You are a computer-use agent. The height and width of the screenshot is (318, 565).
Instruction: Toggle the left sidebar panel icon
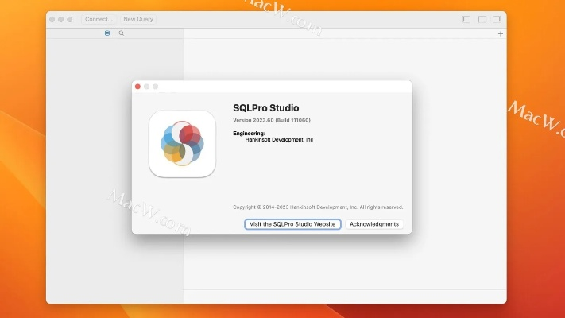pos(466,19)
